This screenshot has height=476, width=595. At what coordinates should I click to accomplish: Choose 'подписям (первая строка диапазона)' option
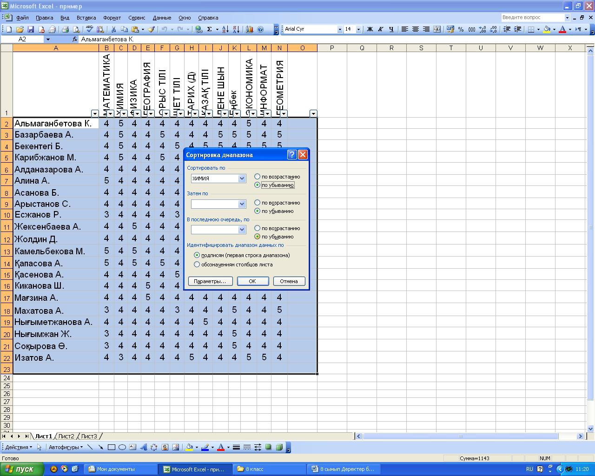(197, 255)
